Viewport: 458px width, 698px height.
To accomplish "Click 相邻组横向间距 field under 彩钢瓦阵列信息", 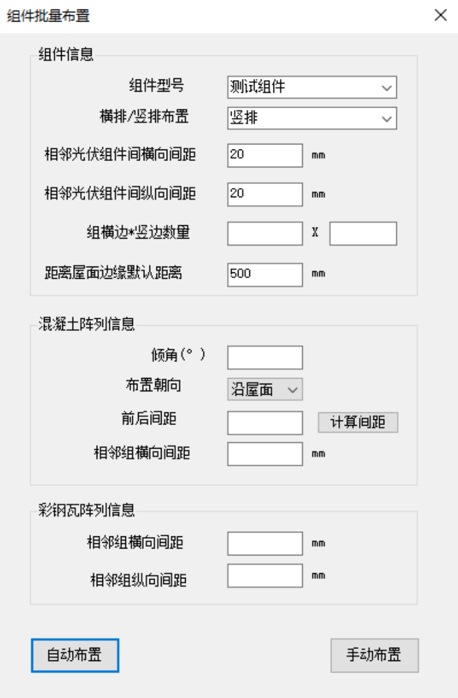I will (x=265, y=543).
